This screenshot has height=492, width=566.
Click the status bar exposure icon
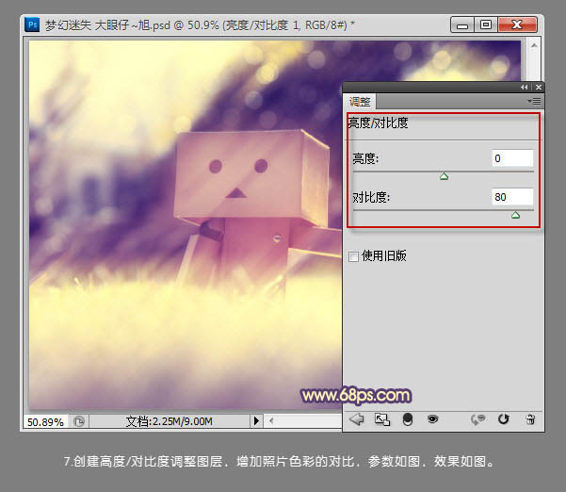79,421
